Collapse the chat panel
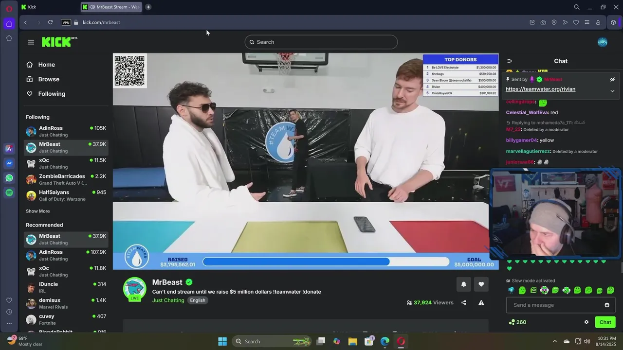Image resolution: width=623 pixels, height=350 pixels. [510, 61]
